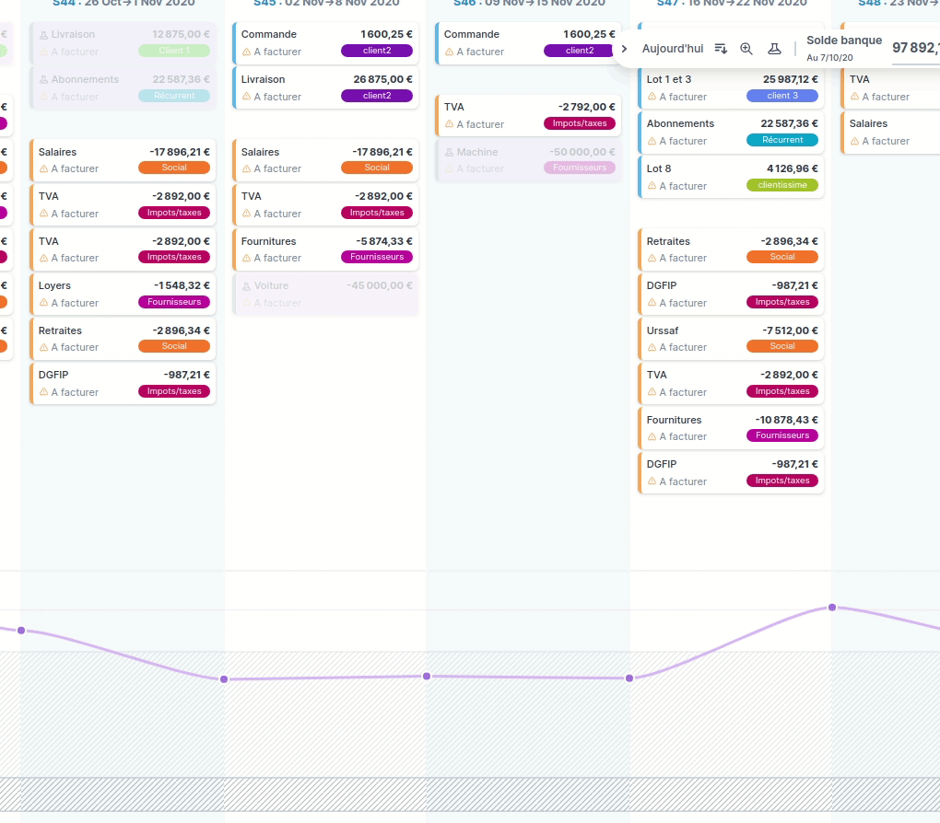Expand the toolbar using the chevron arrow
Image resolution: width=940 pixels, height=823 pixels.
pyautogui.click(x=625, y=48)
